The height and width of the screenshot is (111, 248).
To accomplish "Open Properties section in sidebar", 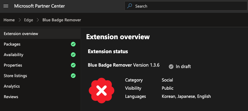I will tap(40, 65).
